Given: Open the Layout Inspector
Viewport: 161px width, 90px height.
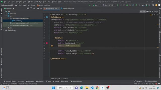Looking at the screenshot, I should pyautogui.click(x=151, y=81).
